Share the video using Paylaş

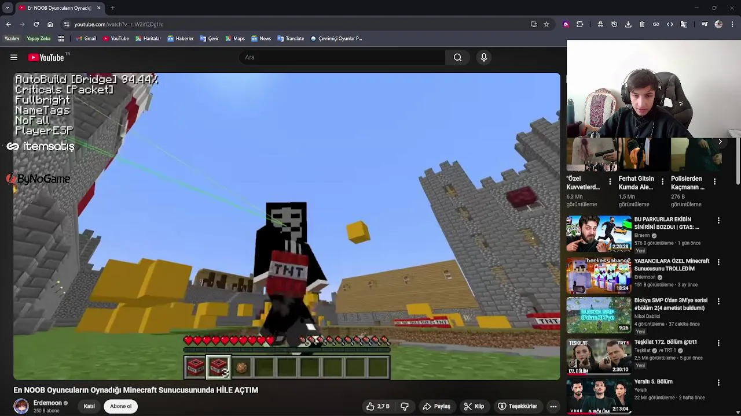(x=436, y=406)
